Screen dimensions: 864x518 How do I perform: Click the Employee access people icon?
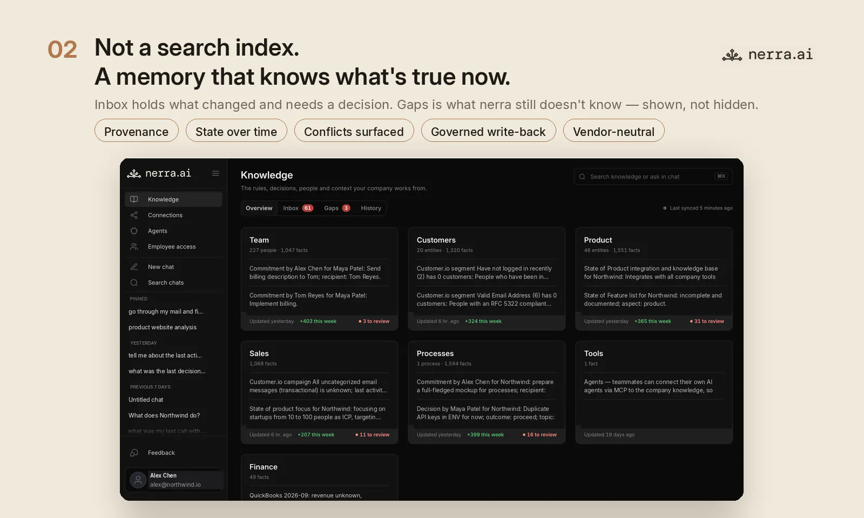(134, 247)
